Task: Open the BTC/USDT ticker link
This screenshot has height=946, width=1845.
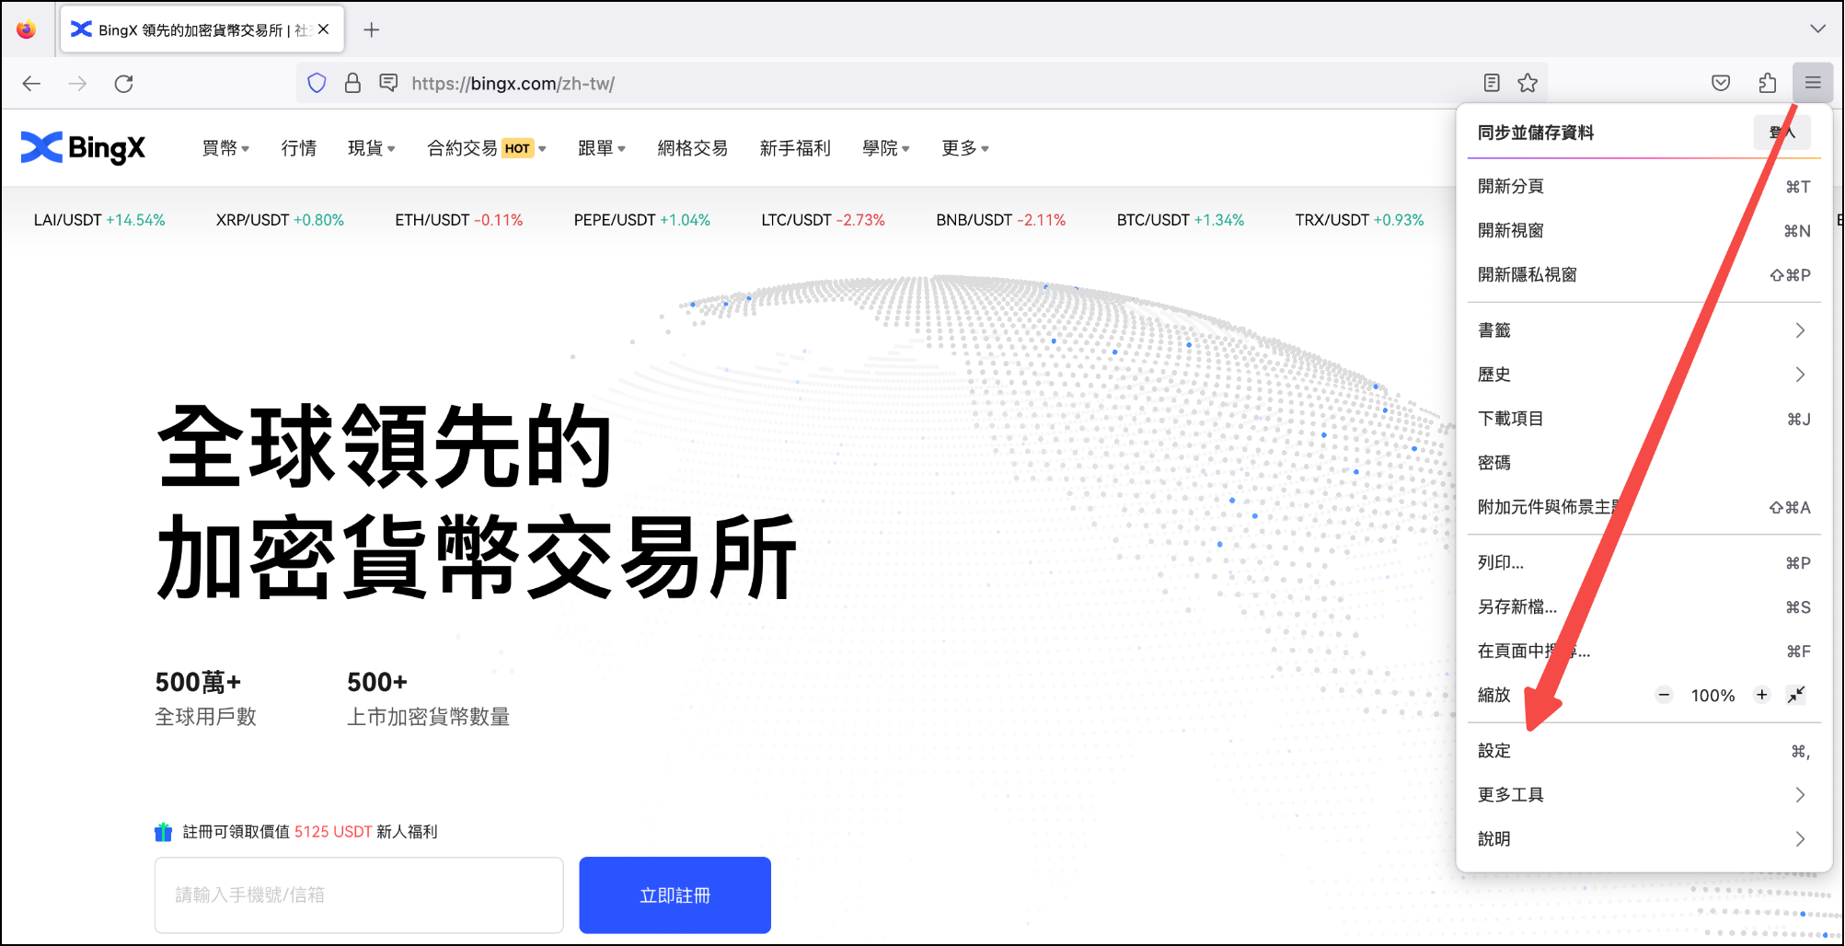Action: (x=1180, y=220)
